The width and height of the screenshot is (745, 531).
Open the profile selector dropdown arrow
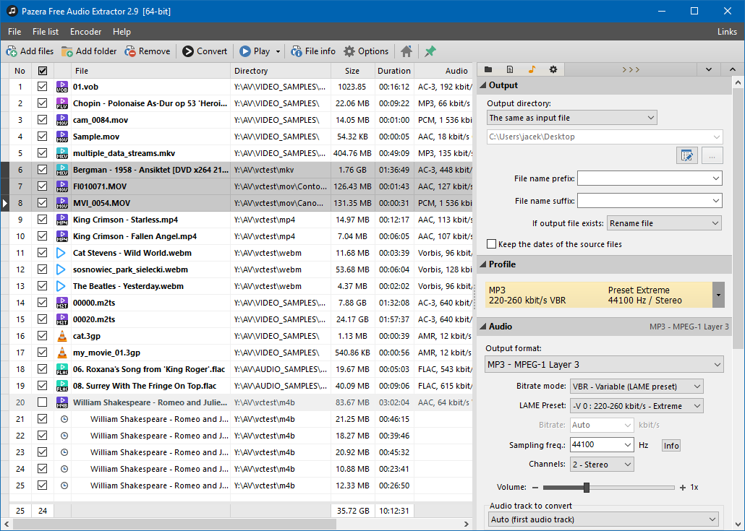(x=718, y=295)
